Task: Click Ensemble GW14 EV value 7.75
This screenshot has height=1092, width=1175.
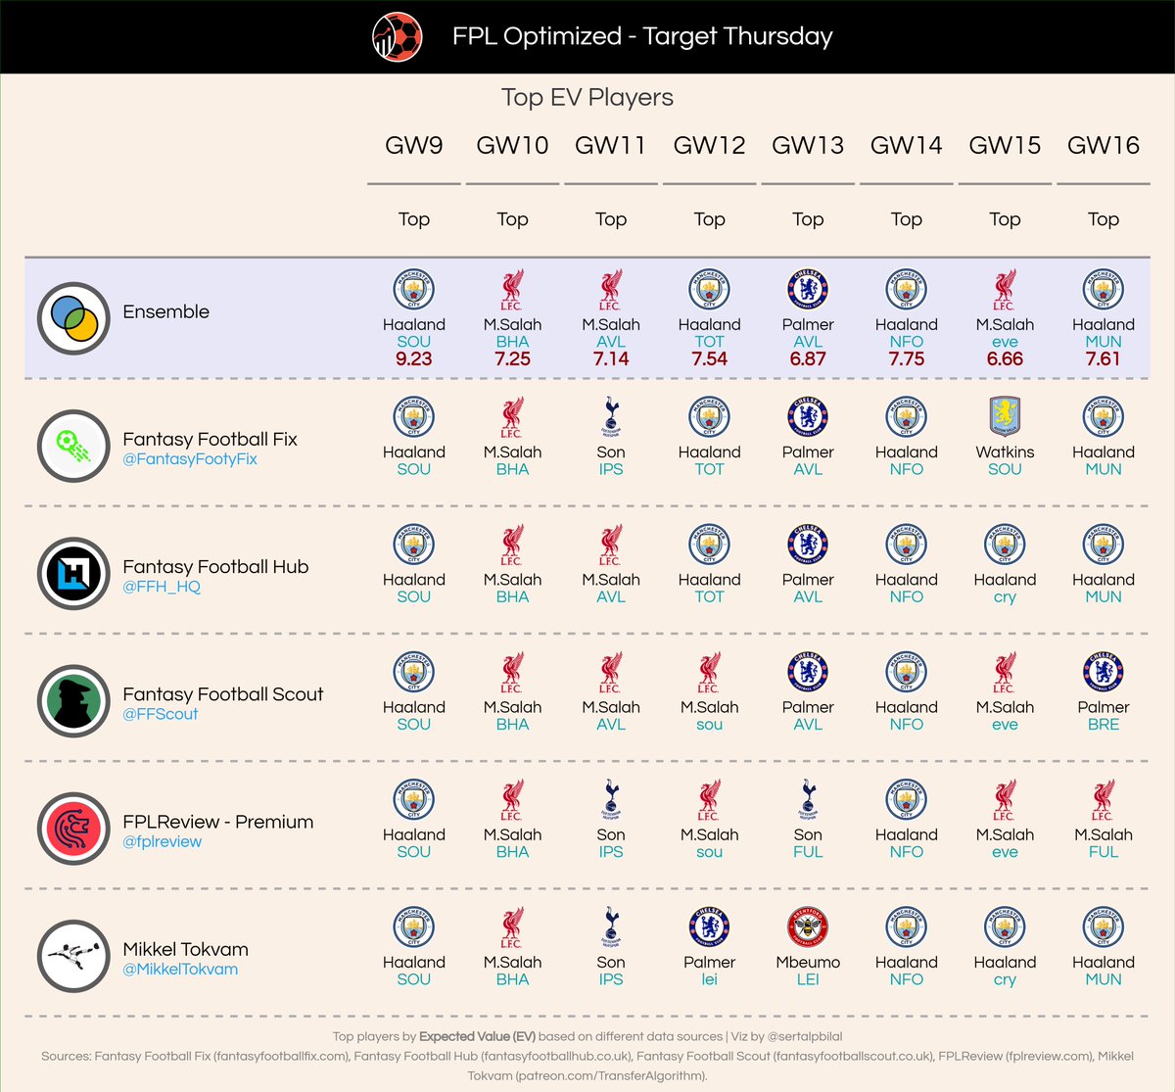Action: point(907,358)
